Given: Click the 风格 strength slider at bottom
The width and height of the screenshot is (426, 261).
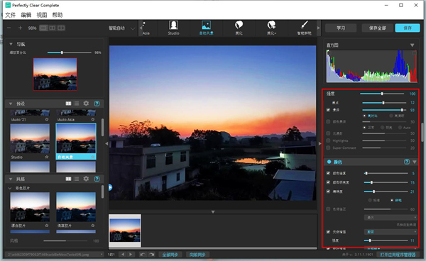Looking at the screenshot, I should point(65,240).
